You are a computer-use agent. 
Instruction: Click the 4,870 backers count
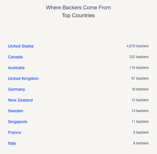(137, 46)
